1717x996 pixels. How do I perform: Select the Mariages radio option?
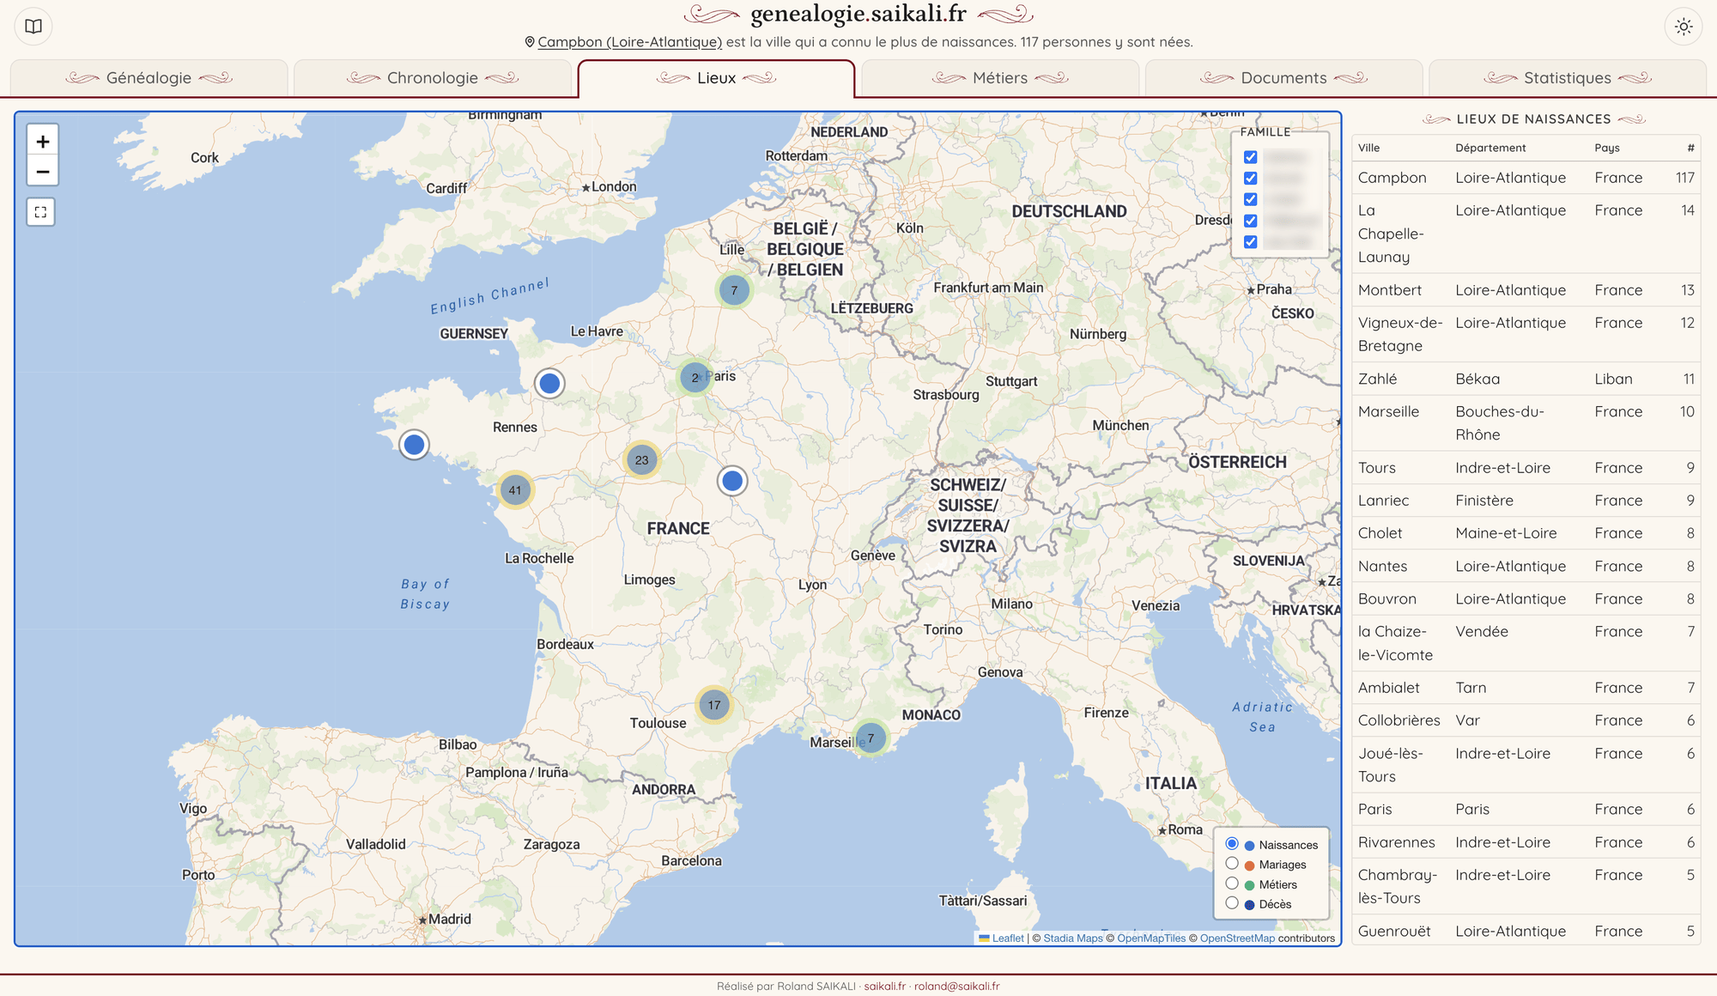(x=1232, y=863)
